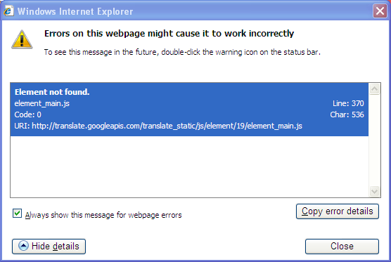The width and height of the screenshot is (391, 262).
Task: Collapse the error list with Hide details
Action: [x=49, y=247]
